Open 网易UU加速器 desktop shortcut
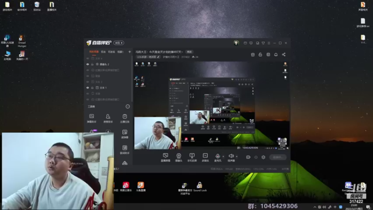Viewport: 373px width, 210px height. 7,41
